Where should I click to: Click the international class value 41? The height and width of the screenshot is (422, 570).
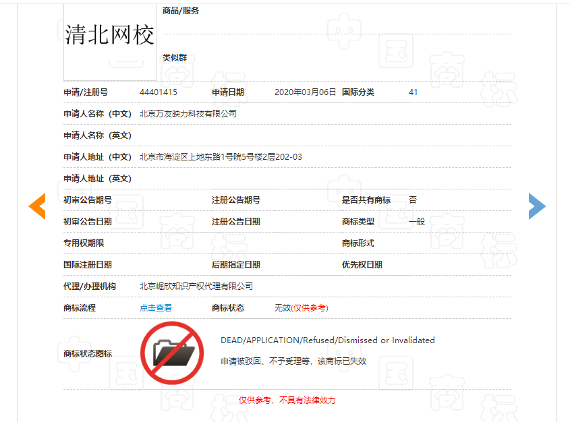point(413,92)
